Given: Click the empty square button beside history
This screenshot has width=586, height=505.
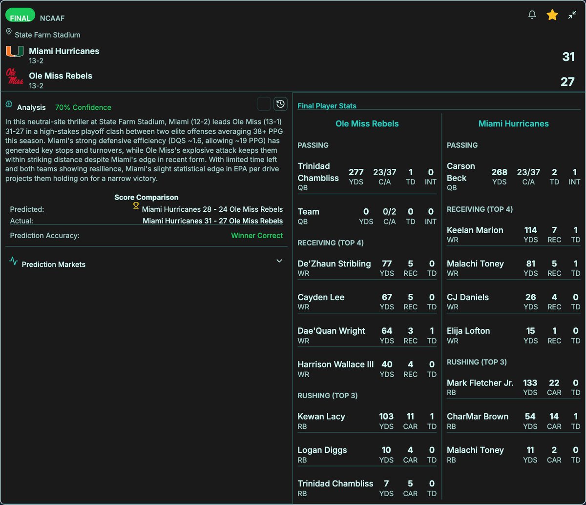Looking at the screenshot, I should click(x=264, y=103).
